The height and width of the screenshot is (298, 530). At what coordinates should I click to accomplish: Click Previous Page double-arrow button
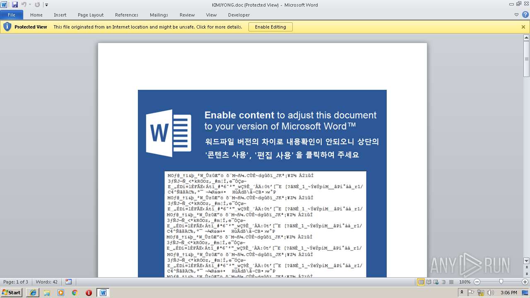tap(527, 267)
